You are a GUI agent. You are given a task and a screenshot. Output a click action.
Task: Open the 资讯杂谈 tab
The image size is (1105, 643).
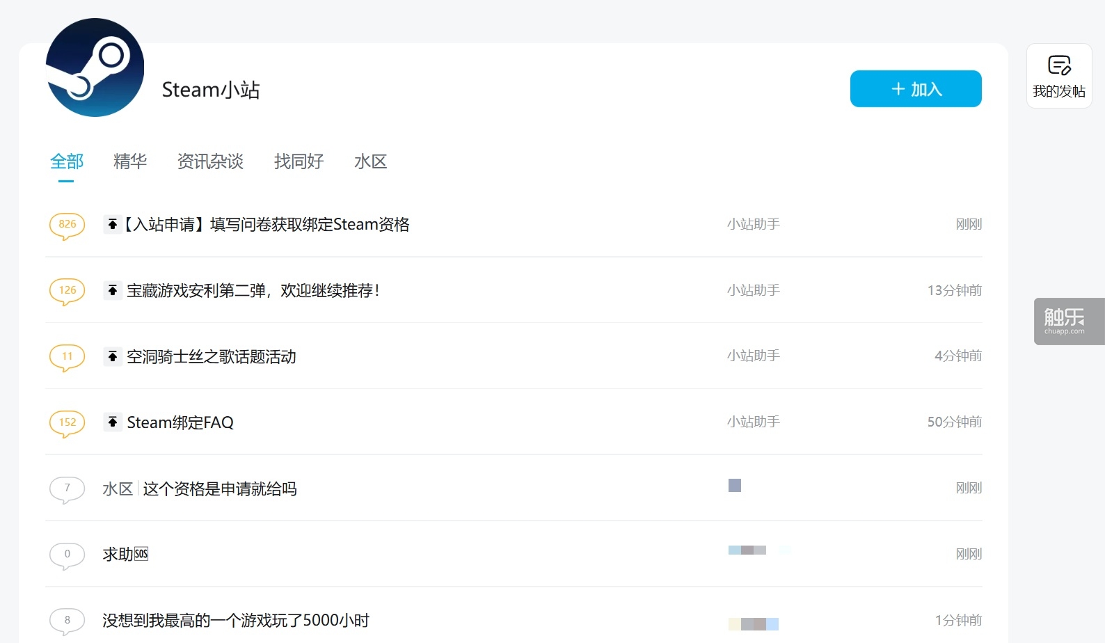pos(210,161)
